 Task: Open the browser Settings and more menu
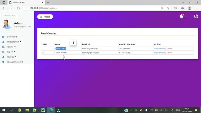click(197, 8)
